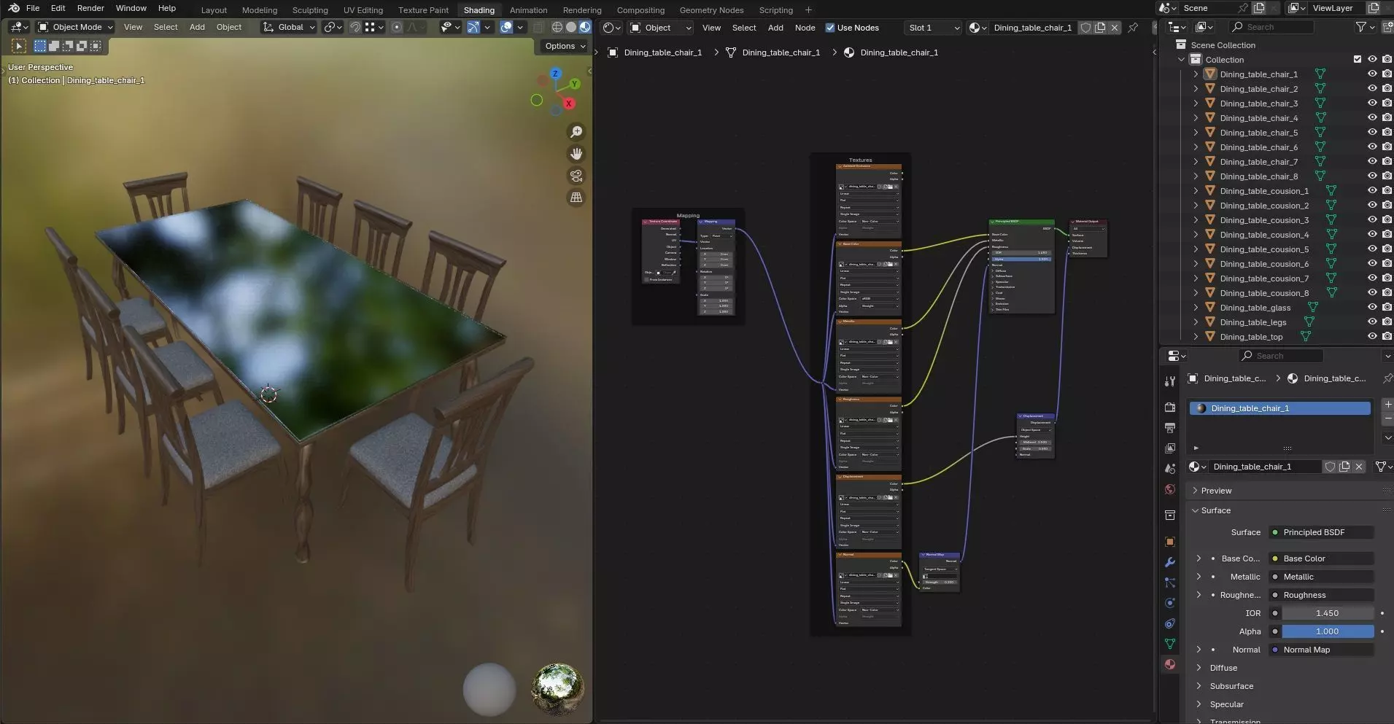Image resolution: width=1394 pixels, height=724 pixels.
Task: Open the viewport Options dropdown
Action: [x=565, y=46]
